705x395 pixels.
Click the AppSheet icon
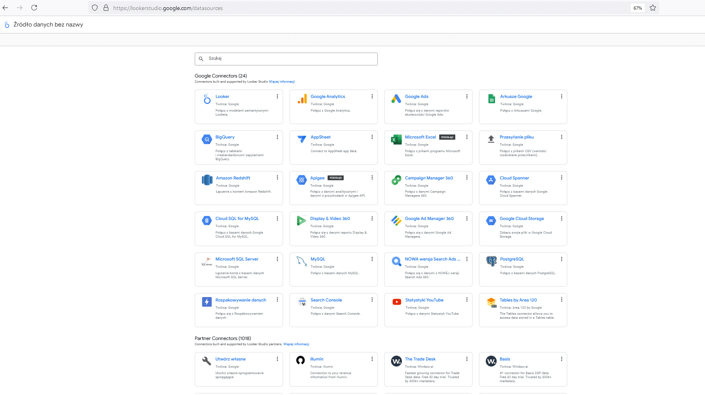302,139
